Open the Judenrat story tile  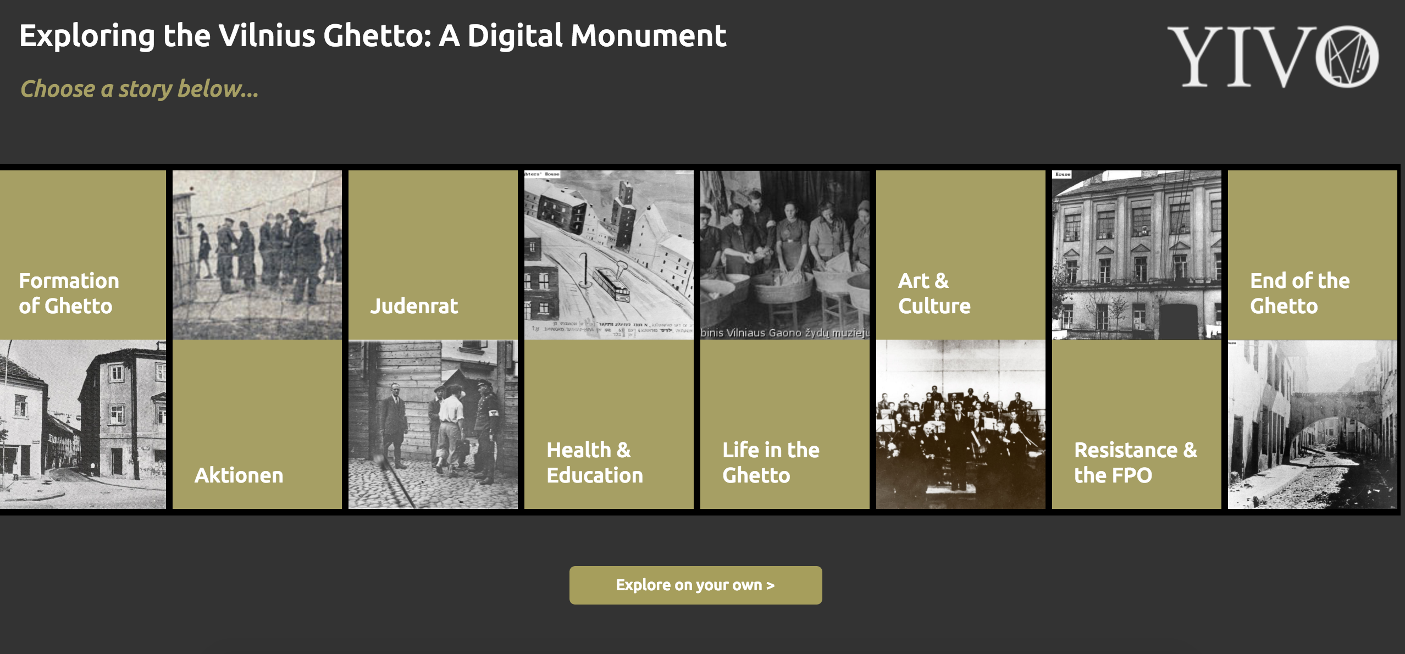tap(433, 255)
